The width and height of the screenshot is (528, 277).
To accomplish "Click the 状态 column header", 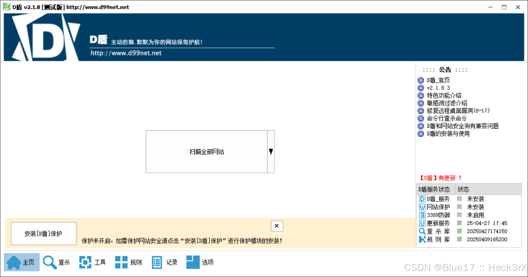I will pyautogui.click(x=489, y=189).
